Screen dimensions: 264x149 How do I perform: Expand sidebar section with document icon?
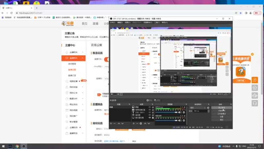coord(82,104)
